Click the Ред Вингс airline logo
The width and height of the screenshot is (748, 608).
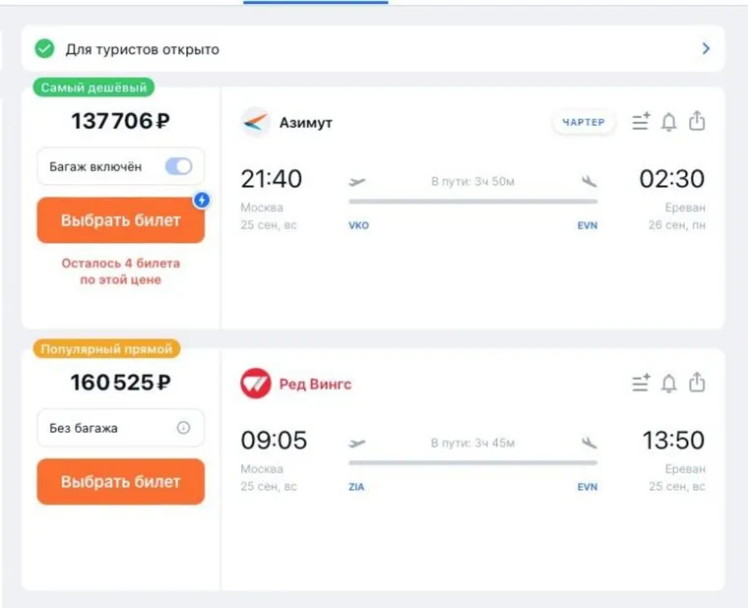tap(256, 383)
